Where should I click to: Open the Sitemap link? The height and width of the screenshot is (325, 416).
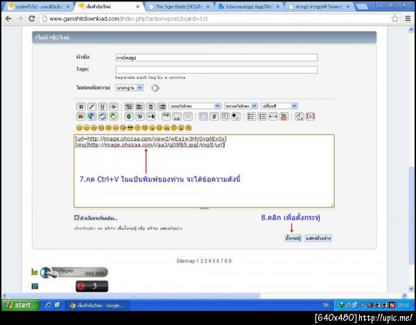click(x=186, y=261)
